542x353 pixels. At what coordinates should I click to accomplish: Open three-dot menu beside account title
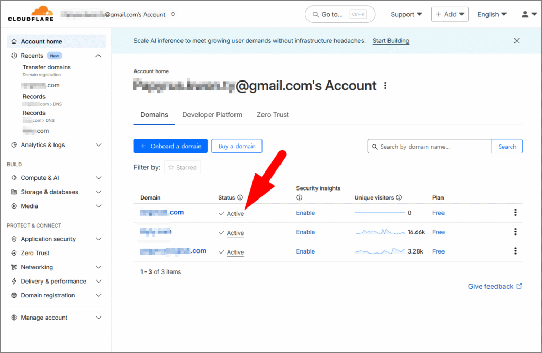[x=385, y=86]
